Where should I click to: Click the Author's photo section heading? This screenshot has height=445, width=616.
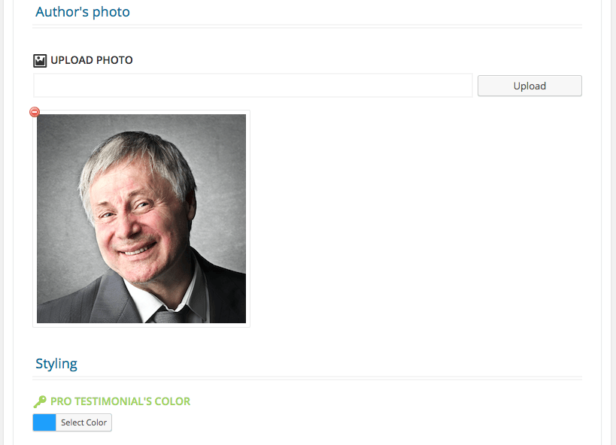coord(83,12)
